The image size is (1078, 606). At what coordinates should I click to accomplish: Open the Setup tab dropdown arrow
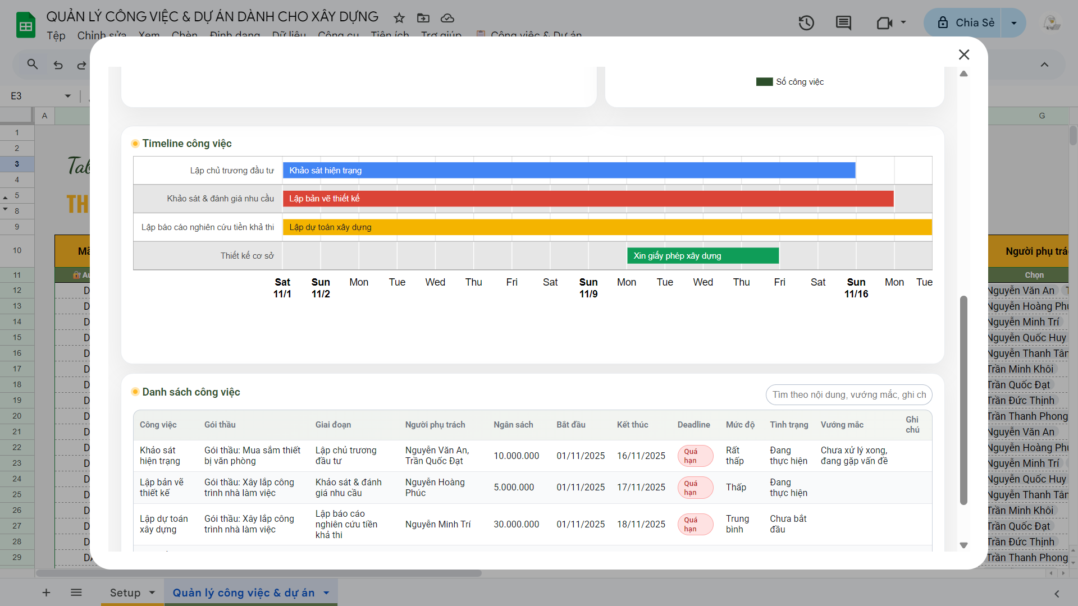pos(152,593)
